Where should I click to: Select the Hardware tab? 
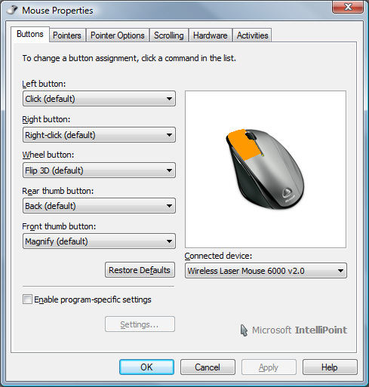211,35
